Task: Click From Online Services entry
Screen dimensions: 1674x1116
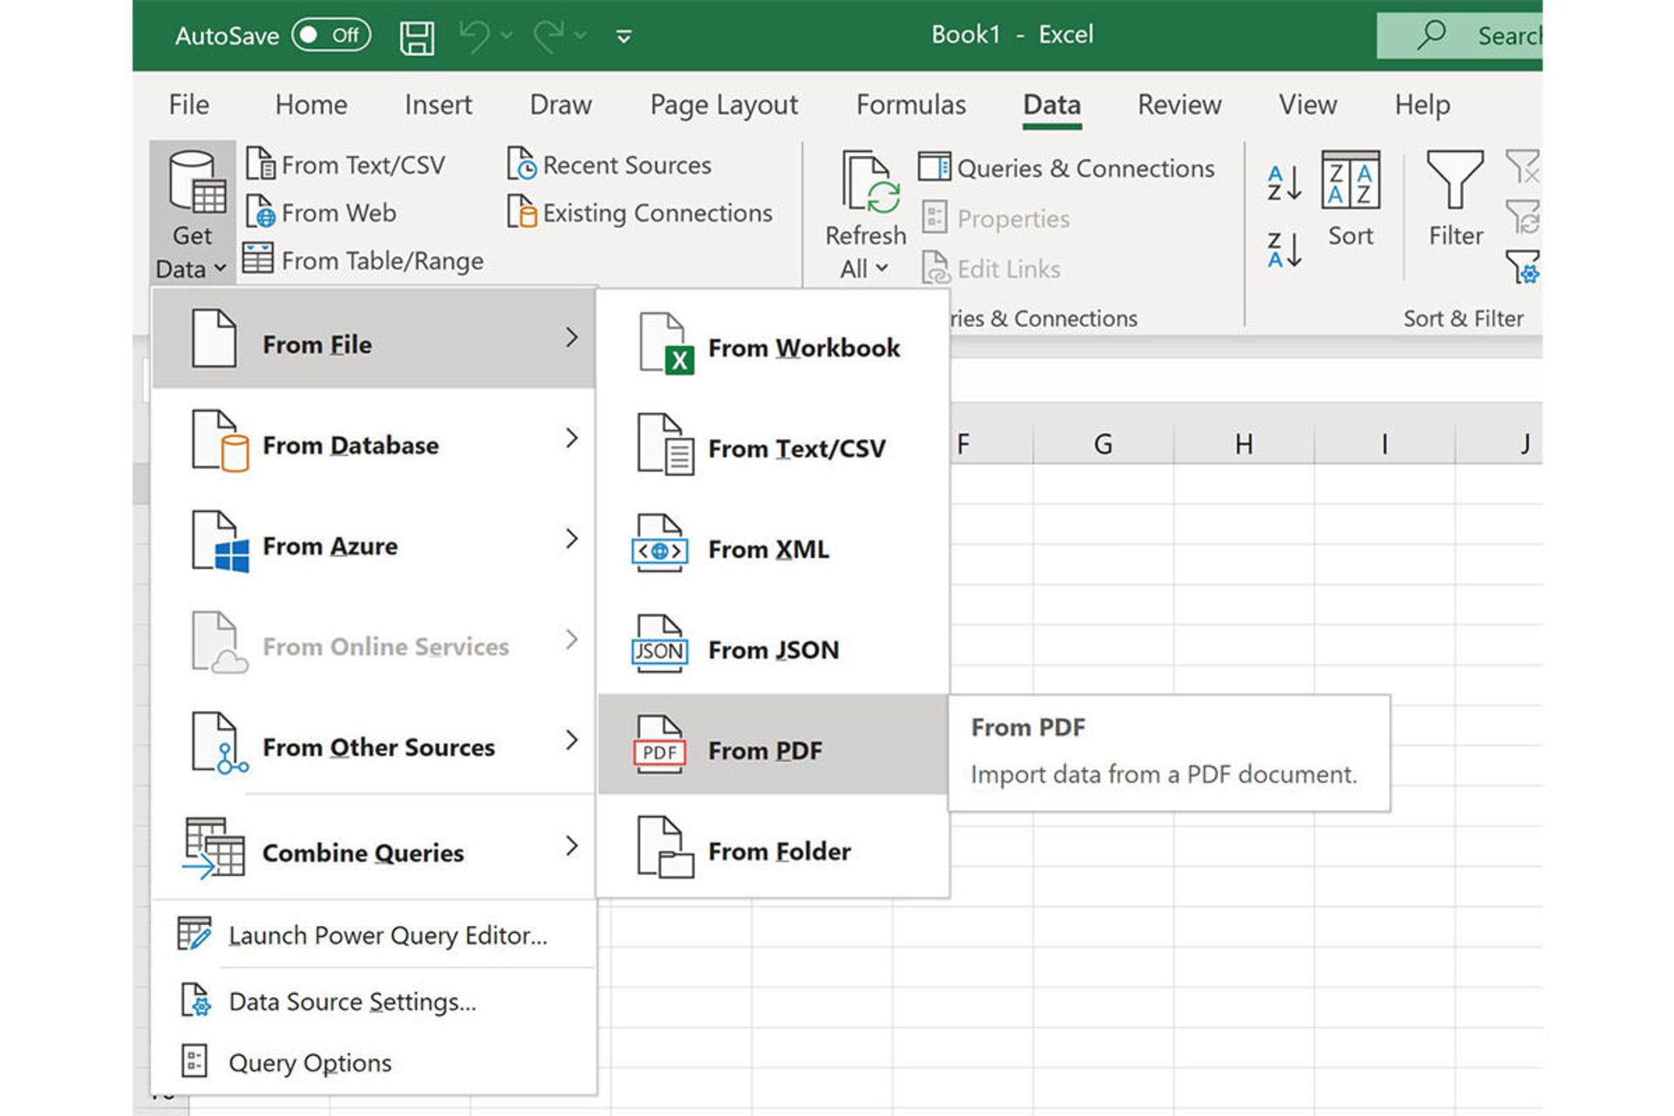Action: [x=374, y=641]
